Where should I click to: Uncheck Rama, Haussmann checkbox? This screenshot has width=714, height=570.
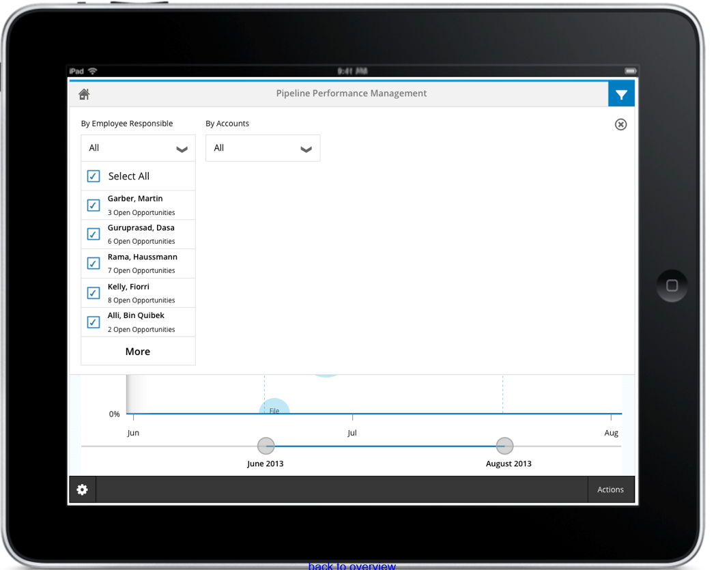pos(94,263)
